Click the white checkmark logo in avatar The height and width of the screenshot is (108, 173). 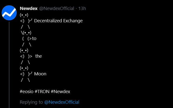coord(9,13)
